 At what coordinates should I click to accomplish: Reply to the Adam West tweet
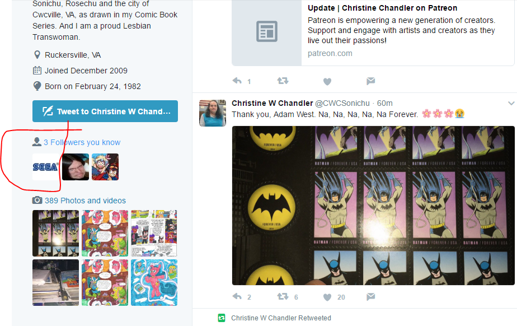[237, 296]
